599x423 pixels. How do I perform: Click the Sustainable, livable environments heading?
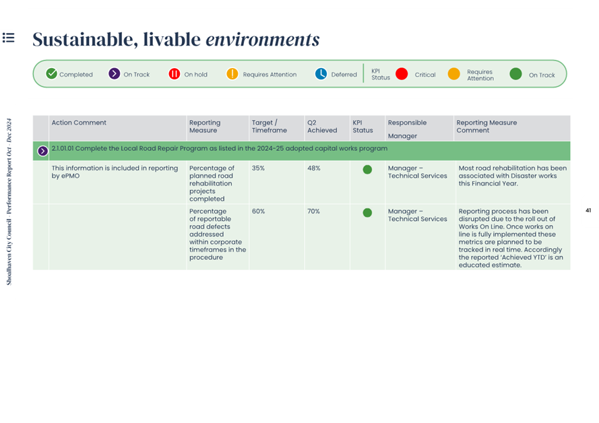(176, 39)
